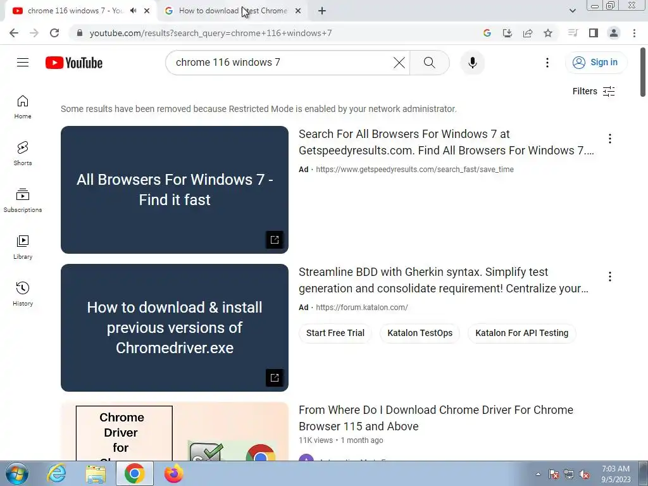Click the forum.katalon.com ad URL
The width and height of the screenshot is (648, 486).
(x=361, y=308)
